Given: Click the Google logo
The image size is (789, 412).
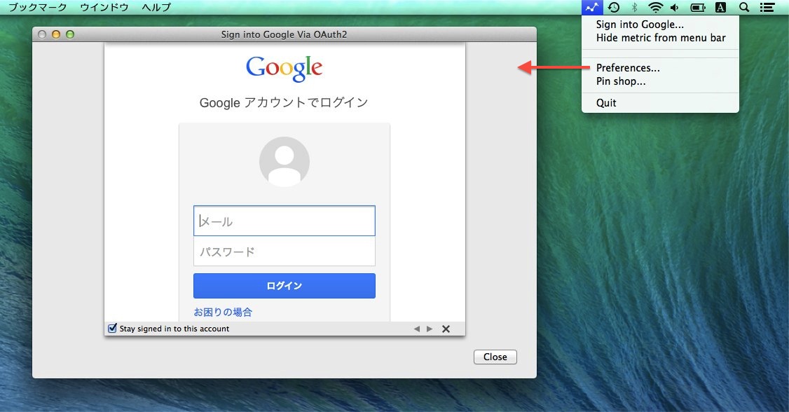Looking at the screenshot, I should coord(284,68).
